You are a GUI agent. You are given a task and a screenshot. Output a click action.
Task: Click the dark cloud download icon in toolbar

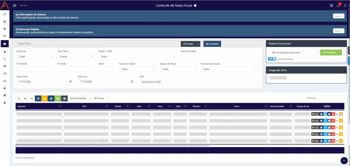[64, 98]
